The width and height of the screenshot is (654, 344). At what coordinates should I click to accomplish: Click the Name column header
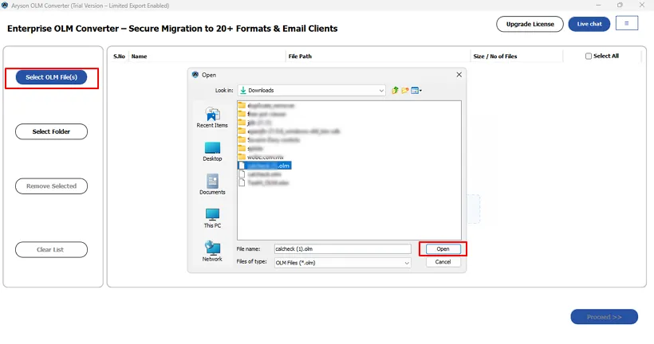140,57
